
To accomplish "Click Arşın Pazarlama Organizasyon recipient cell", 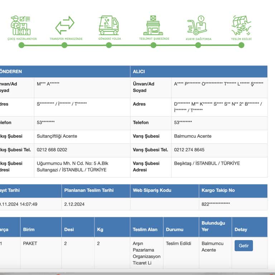I will click(146, 253).
